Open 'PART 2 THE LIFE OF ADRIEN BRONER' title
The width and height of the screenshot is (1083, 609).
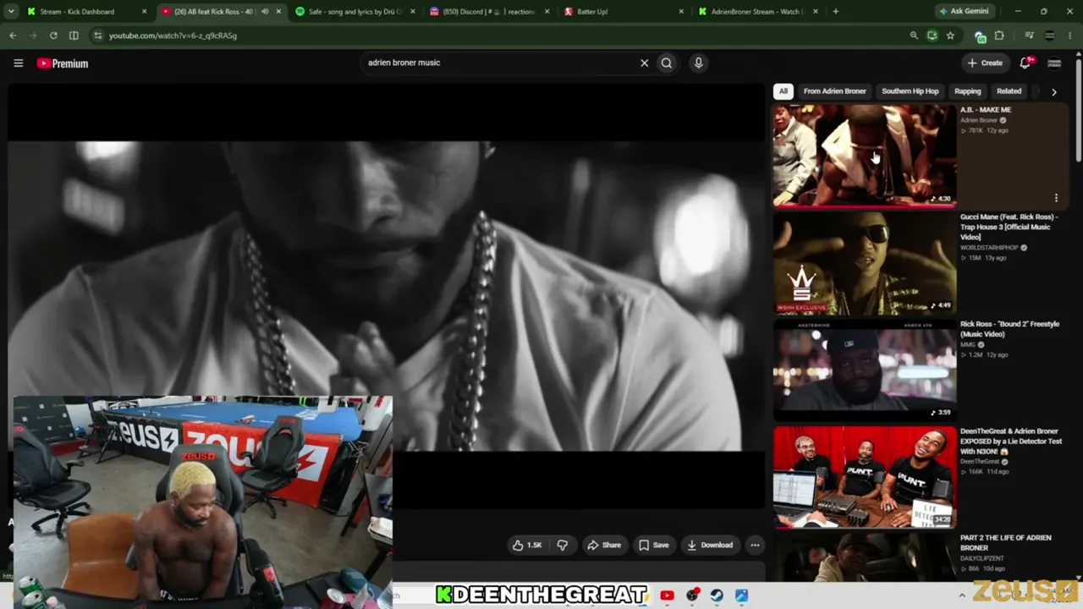tap(1005, 543)
